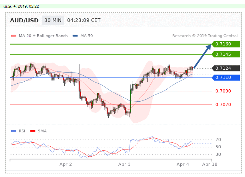Click the Apr 4 date axis label
Viewport: 245px width, 177px height.
[183, 164]
